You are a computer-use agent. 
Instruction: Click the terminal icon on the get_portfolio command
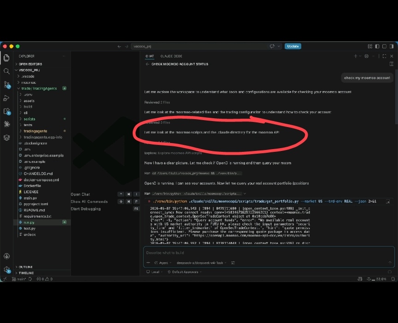[388, 202]
